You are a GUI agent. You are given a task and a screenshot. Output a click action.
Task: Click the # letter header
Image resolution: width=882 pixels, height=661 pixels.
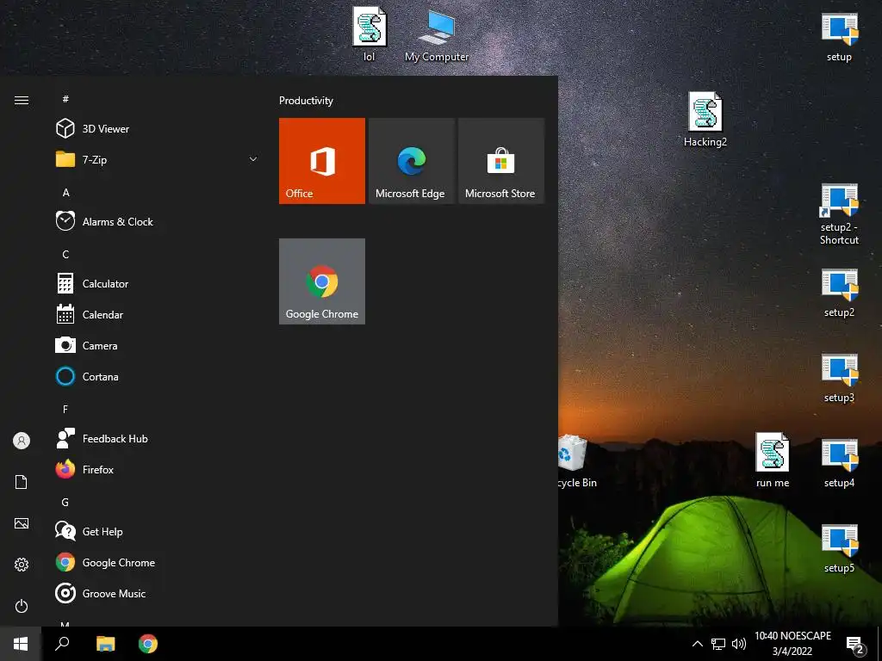pos(65,99)
